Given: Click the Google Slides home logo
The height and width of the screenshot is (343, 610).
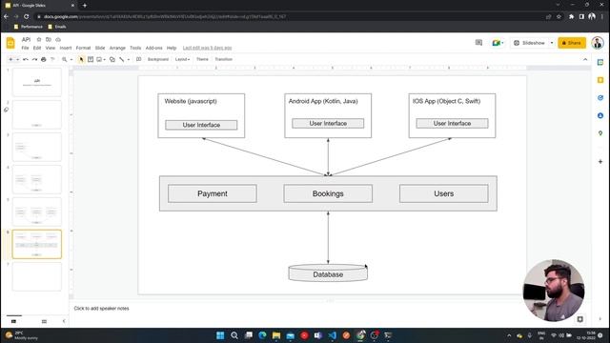Looking at the screenshot, I should pos(10,43).
